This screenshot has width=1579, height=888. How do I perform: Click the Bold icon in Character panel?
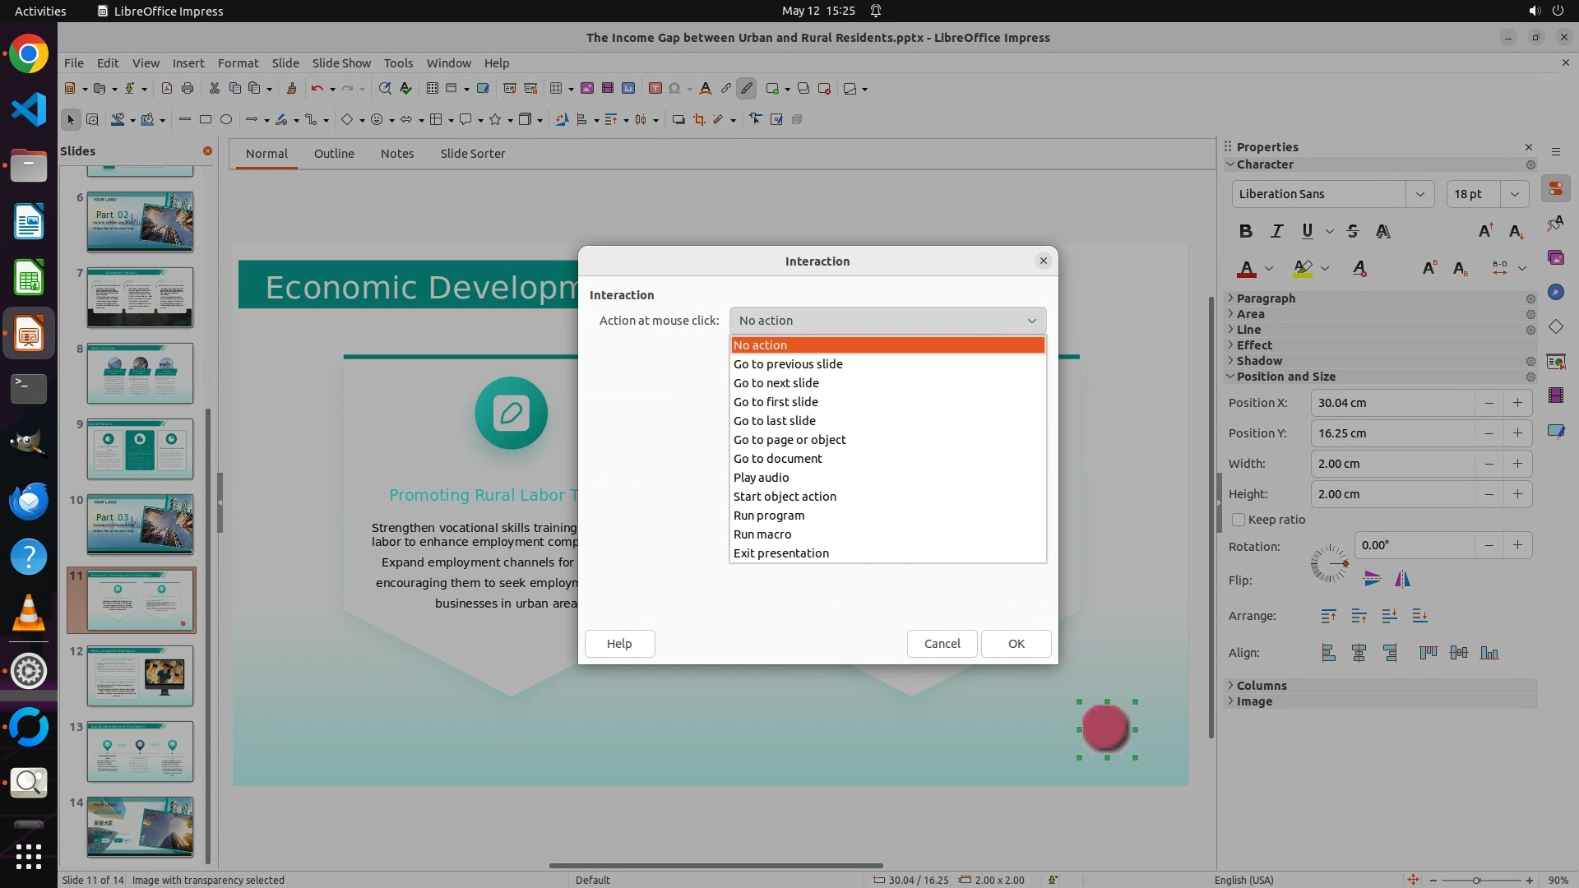pos(1245,231)
